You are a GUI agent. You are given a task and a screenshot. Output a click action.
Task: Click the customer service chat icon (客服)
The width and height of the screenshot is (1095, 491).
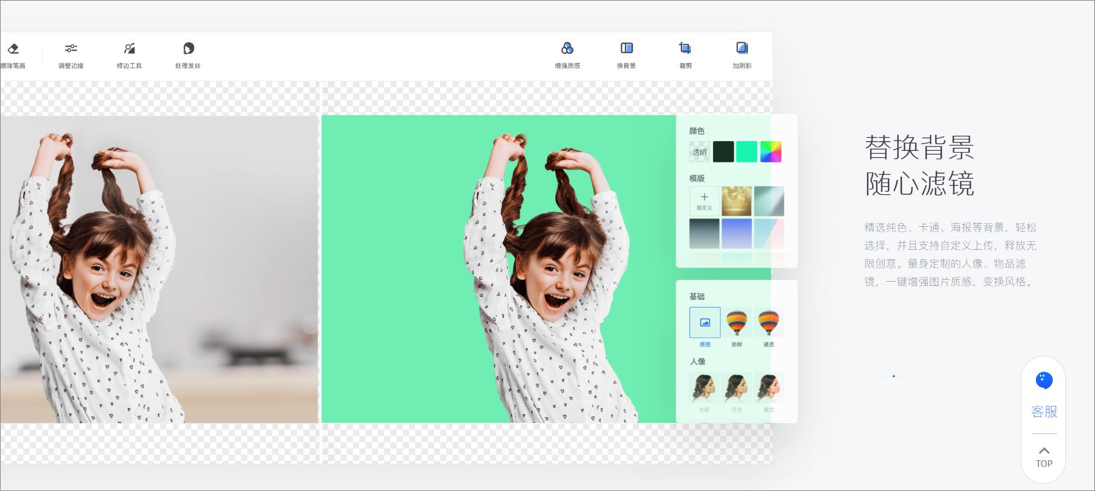point(1044,381)
